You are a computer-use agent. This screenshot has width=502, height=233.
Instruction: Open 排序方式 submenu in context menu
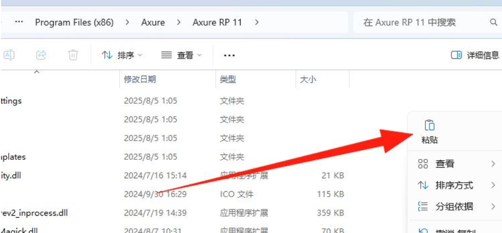click(x=457, y=185)
